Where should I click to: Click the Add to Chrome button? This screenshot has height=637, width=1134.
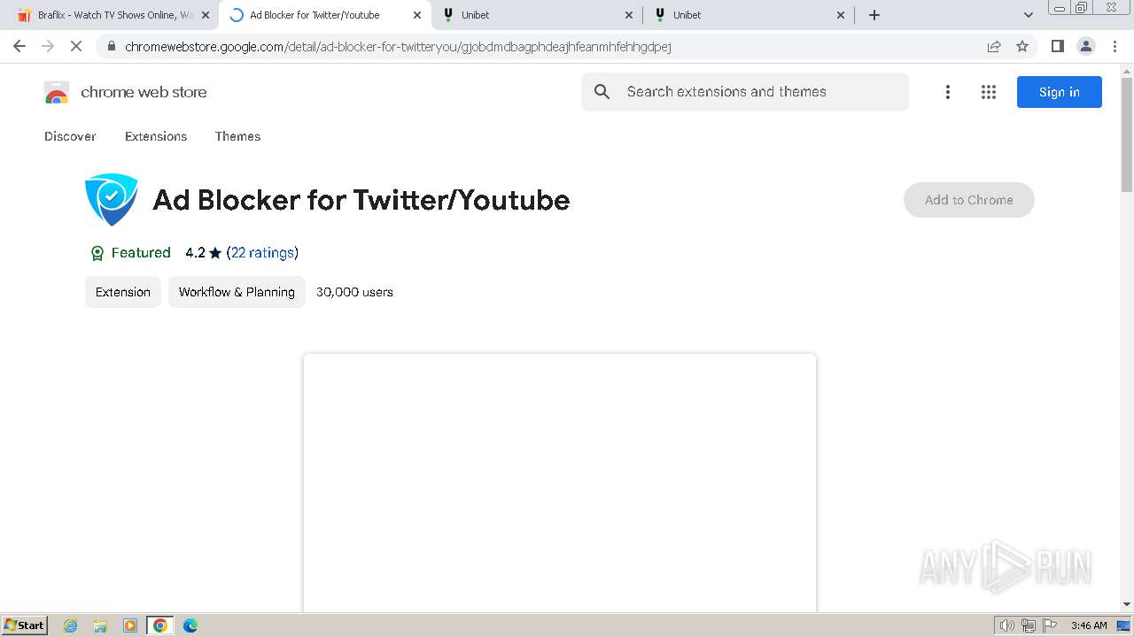tap(969, 200)
